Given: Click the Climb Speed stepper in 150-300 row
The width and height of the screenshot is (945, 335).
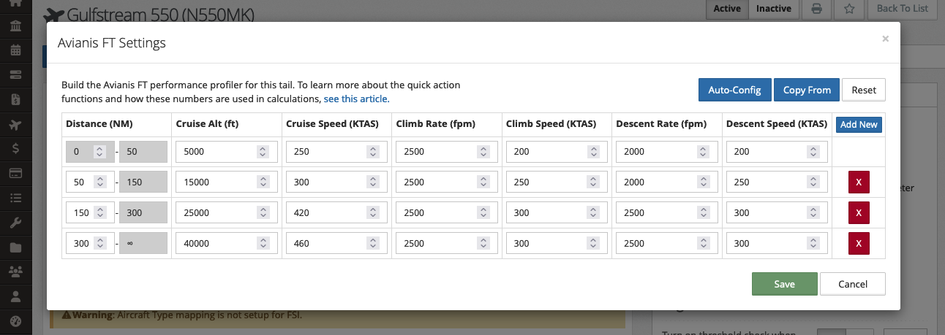Looking at the screenshot, I should point(593,213).
